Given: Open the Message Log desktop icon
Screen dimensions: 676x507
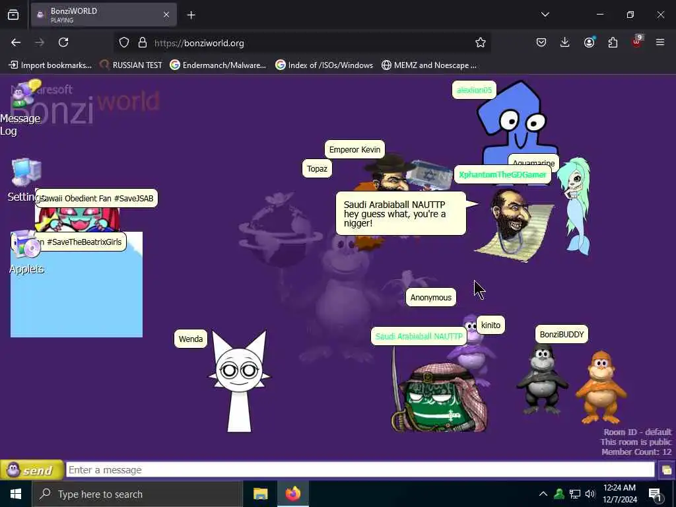Looking at the screenshot, I should 24,94.
